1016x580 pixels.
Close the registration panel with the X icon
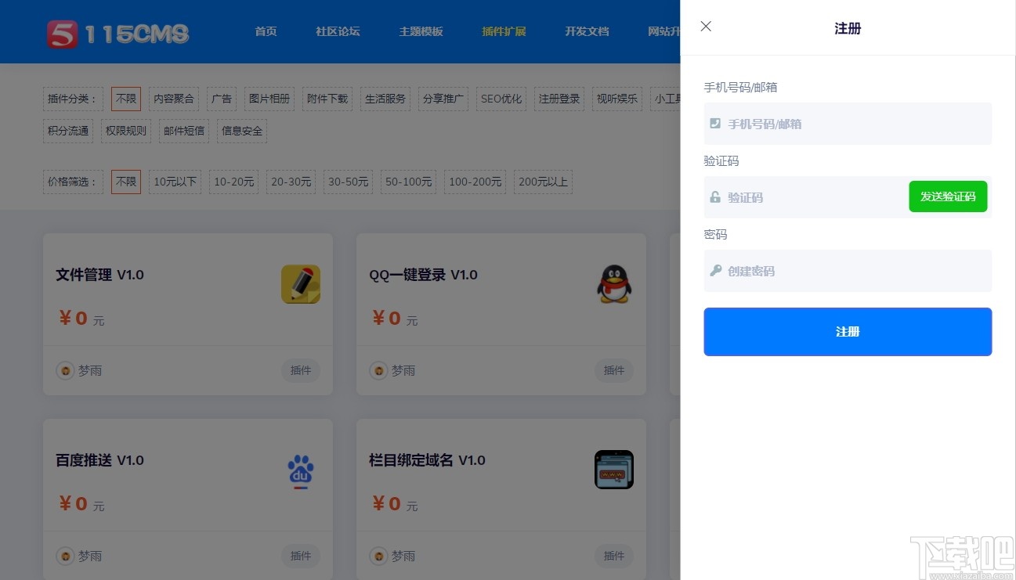706,27
